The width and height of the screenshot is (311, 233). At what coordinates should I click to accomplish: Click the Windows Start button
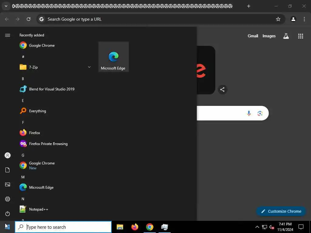click(x=7, y=227)
